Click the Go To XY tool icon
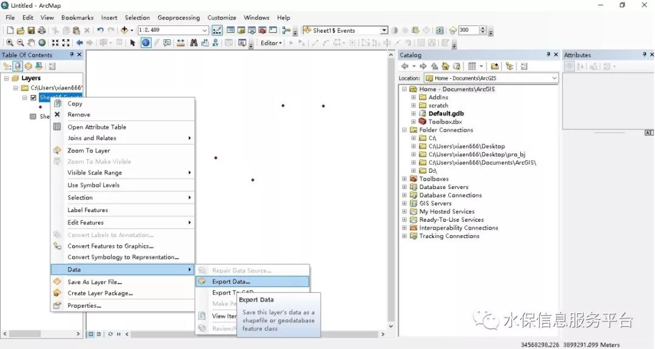 [x=215, y=42]
